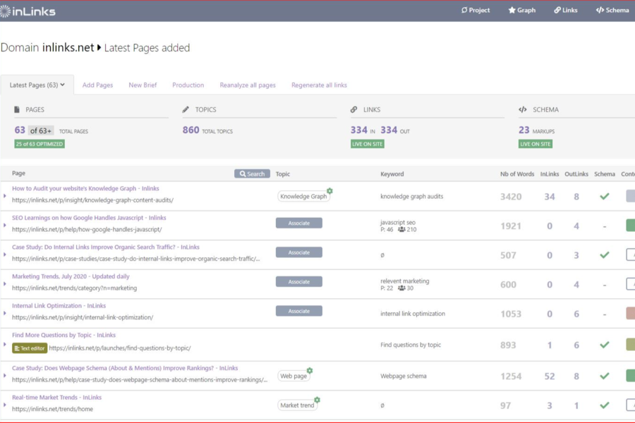Click gear icon on Knowledge Graph topic
This screenshot has height=423, width=635.
click(329, 190)
